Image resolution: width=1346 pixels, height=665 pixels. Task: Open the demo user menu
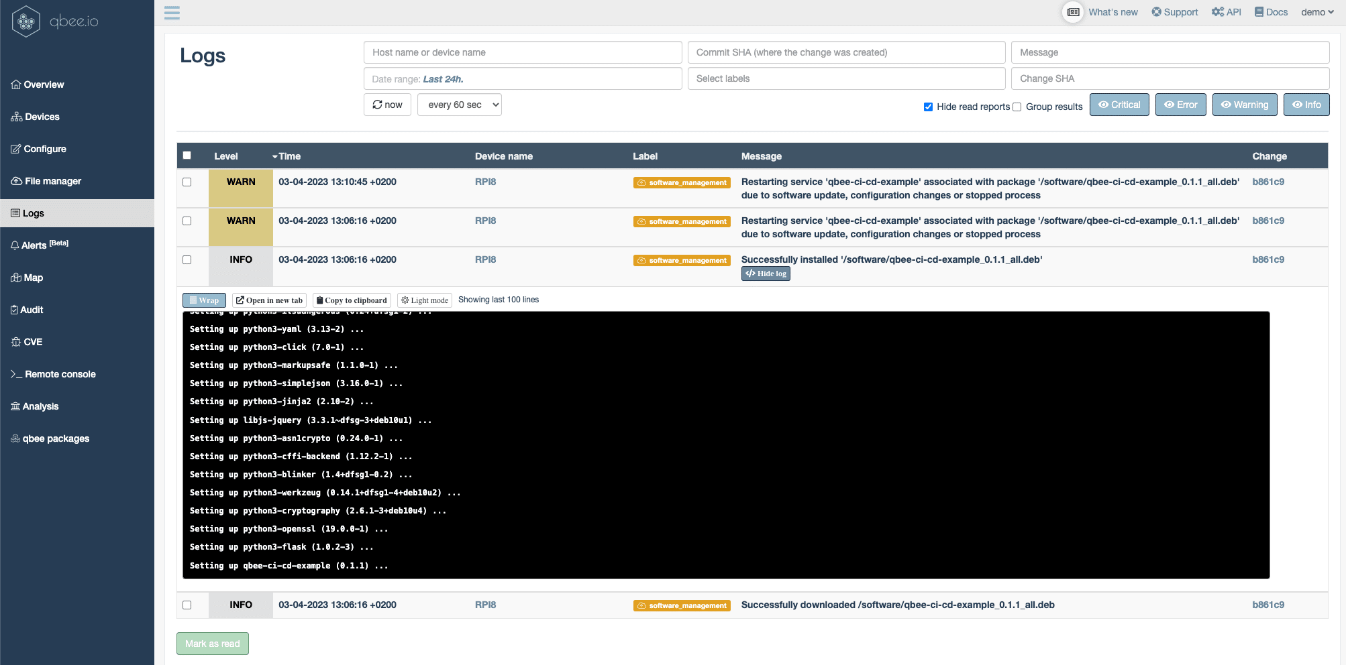click(1317, 12)
